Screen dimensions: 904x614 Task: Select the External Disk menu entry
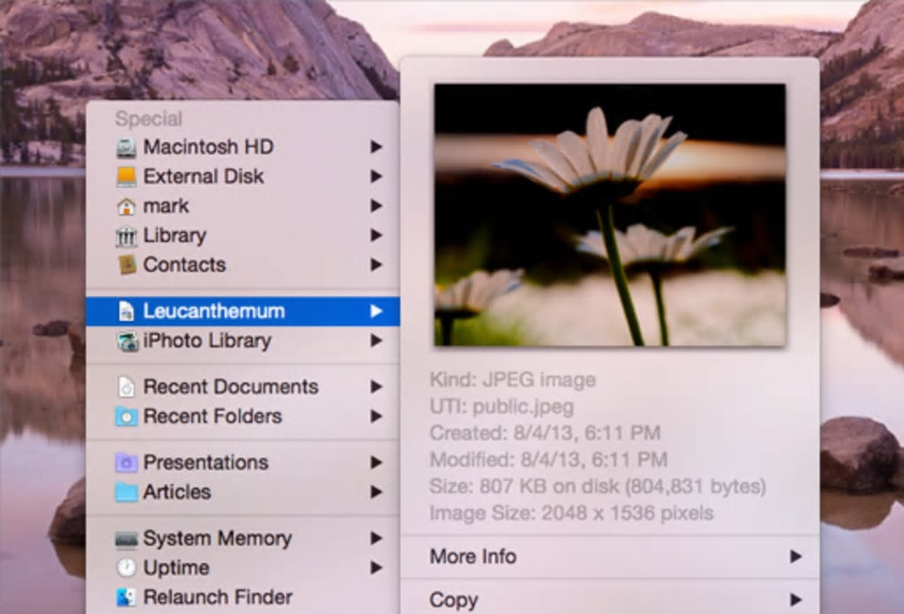point(243,176)
